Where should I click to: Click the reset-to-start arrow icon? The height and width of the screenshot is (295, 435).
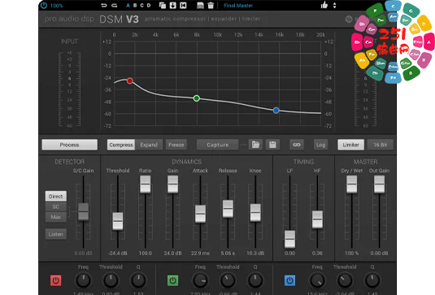[x=183, y=5]
